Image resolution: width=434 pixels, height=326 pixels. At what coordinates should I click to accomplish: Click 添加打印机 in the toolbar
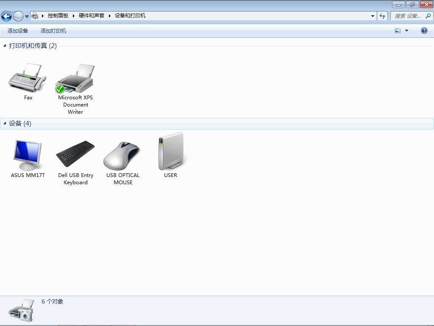(x=53, y=31)
